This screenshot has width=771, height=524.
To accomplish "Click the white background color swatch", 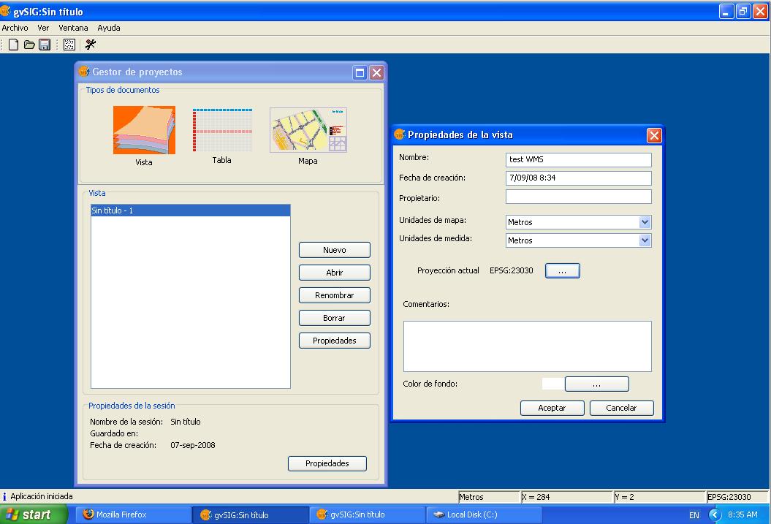I will point(552,384).
